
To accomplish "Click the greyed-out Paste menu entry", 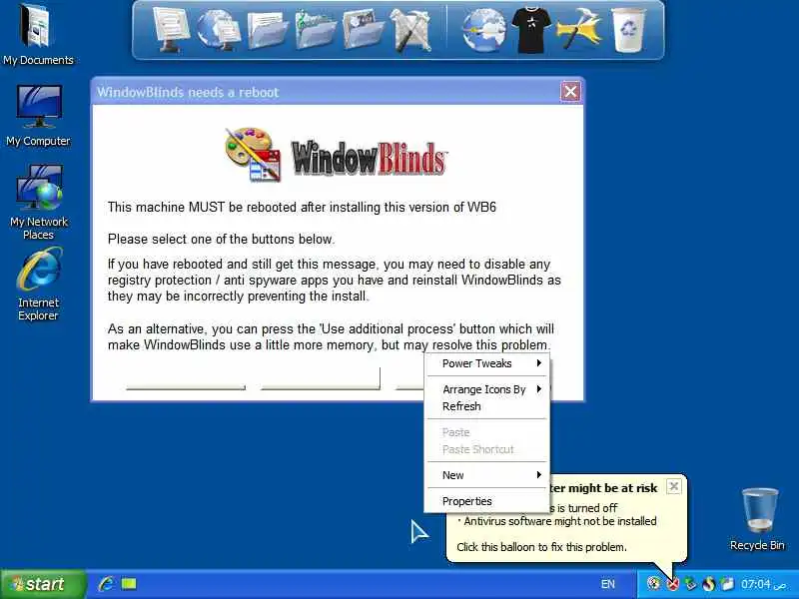I will [486, 432].
